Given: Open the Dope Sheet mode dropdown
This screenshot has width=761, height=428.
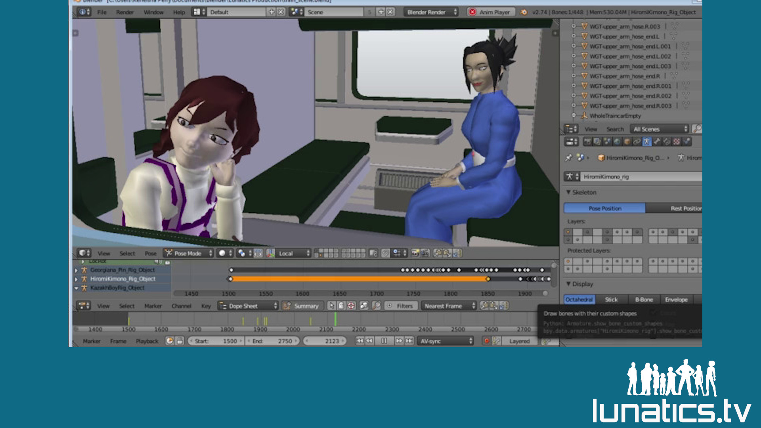Looking at the screenshot, I should [248, 306].
